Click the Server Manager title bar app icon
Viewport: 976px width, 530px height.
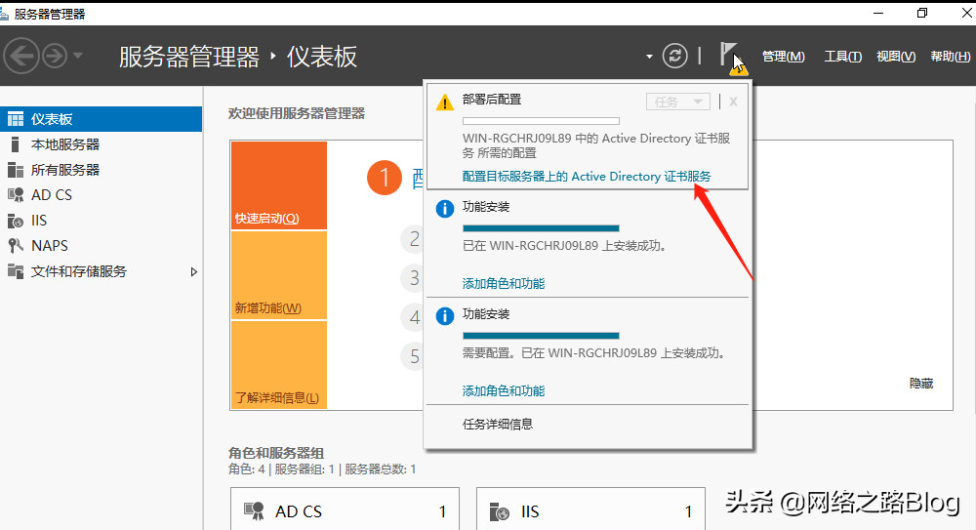click(4, 14)
